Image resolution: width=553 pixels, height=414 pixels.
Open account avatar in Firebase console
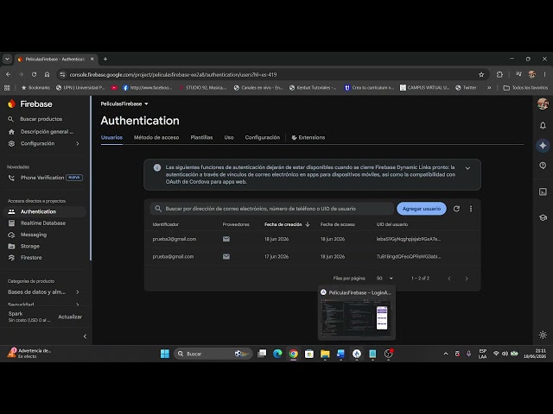[x=543, y=103]
